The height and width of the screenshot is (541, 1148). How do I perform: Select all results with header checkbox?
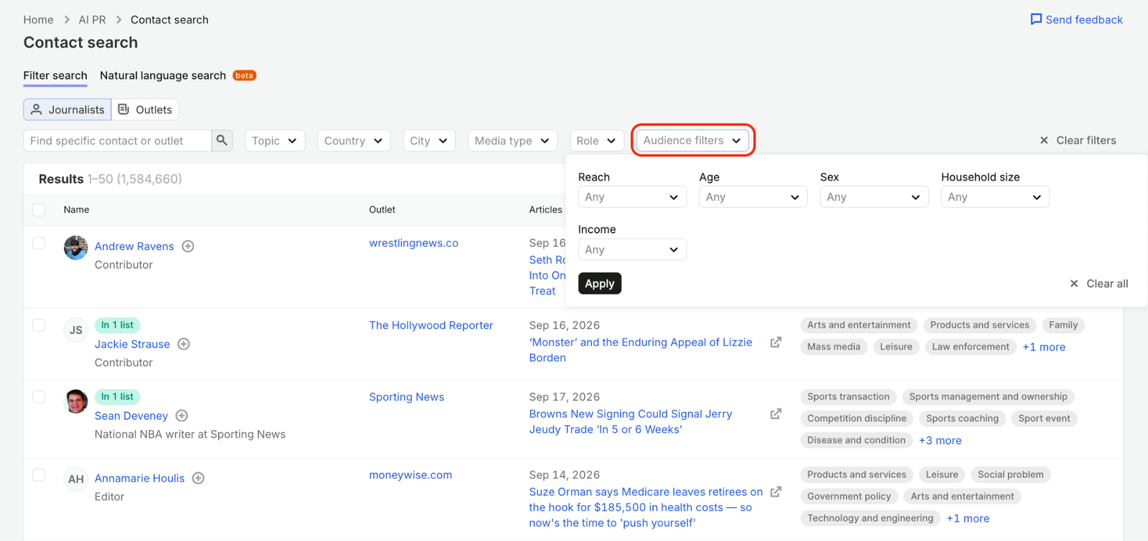pyautogui.click(x=39, y=210)
